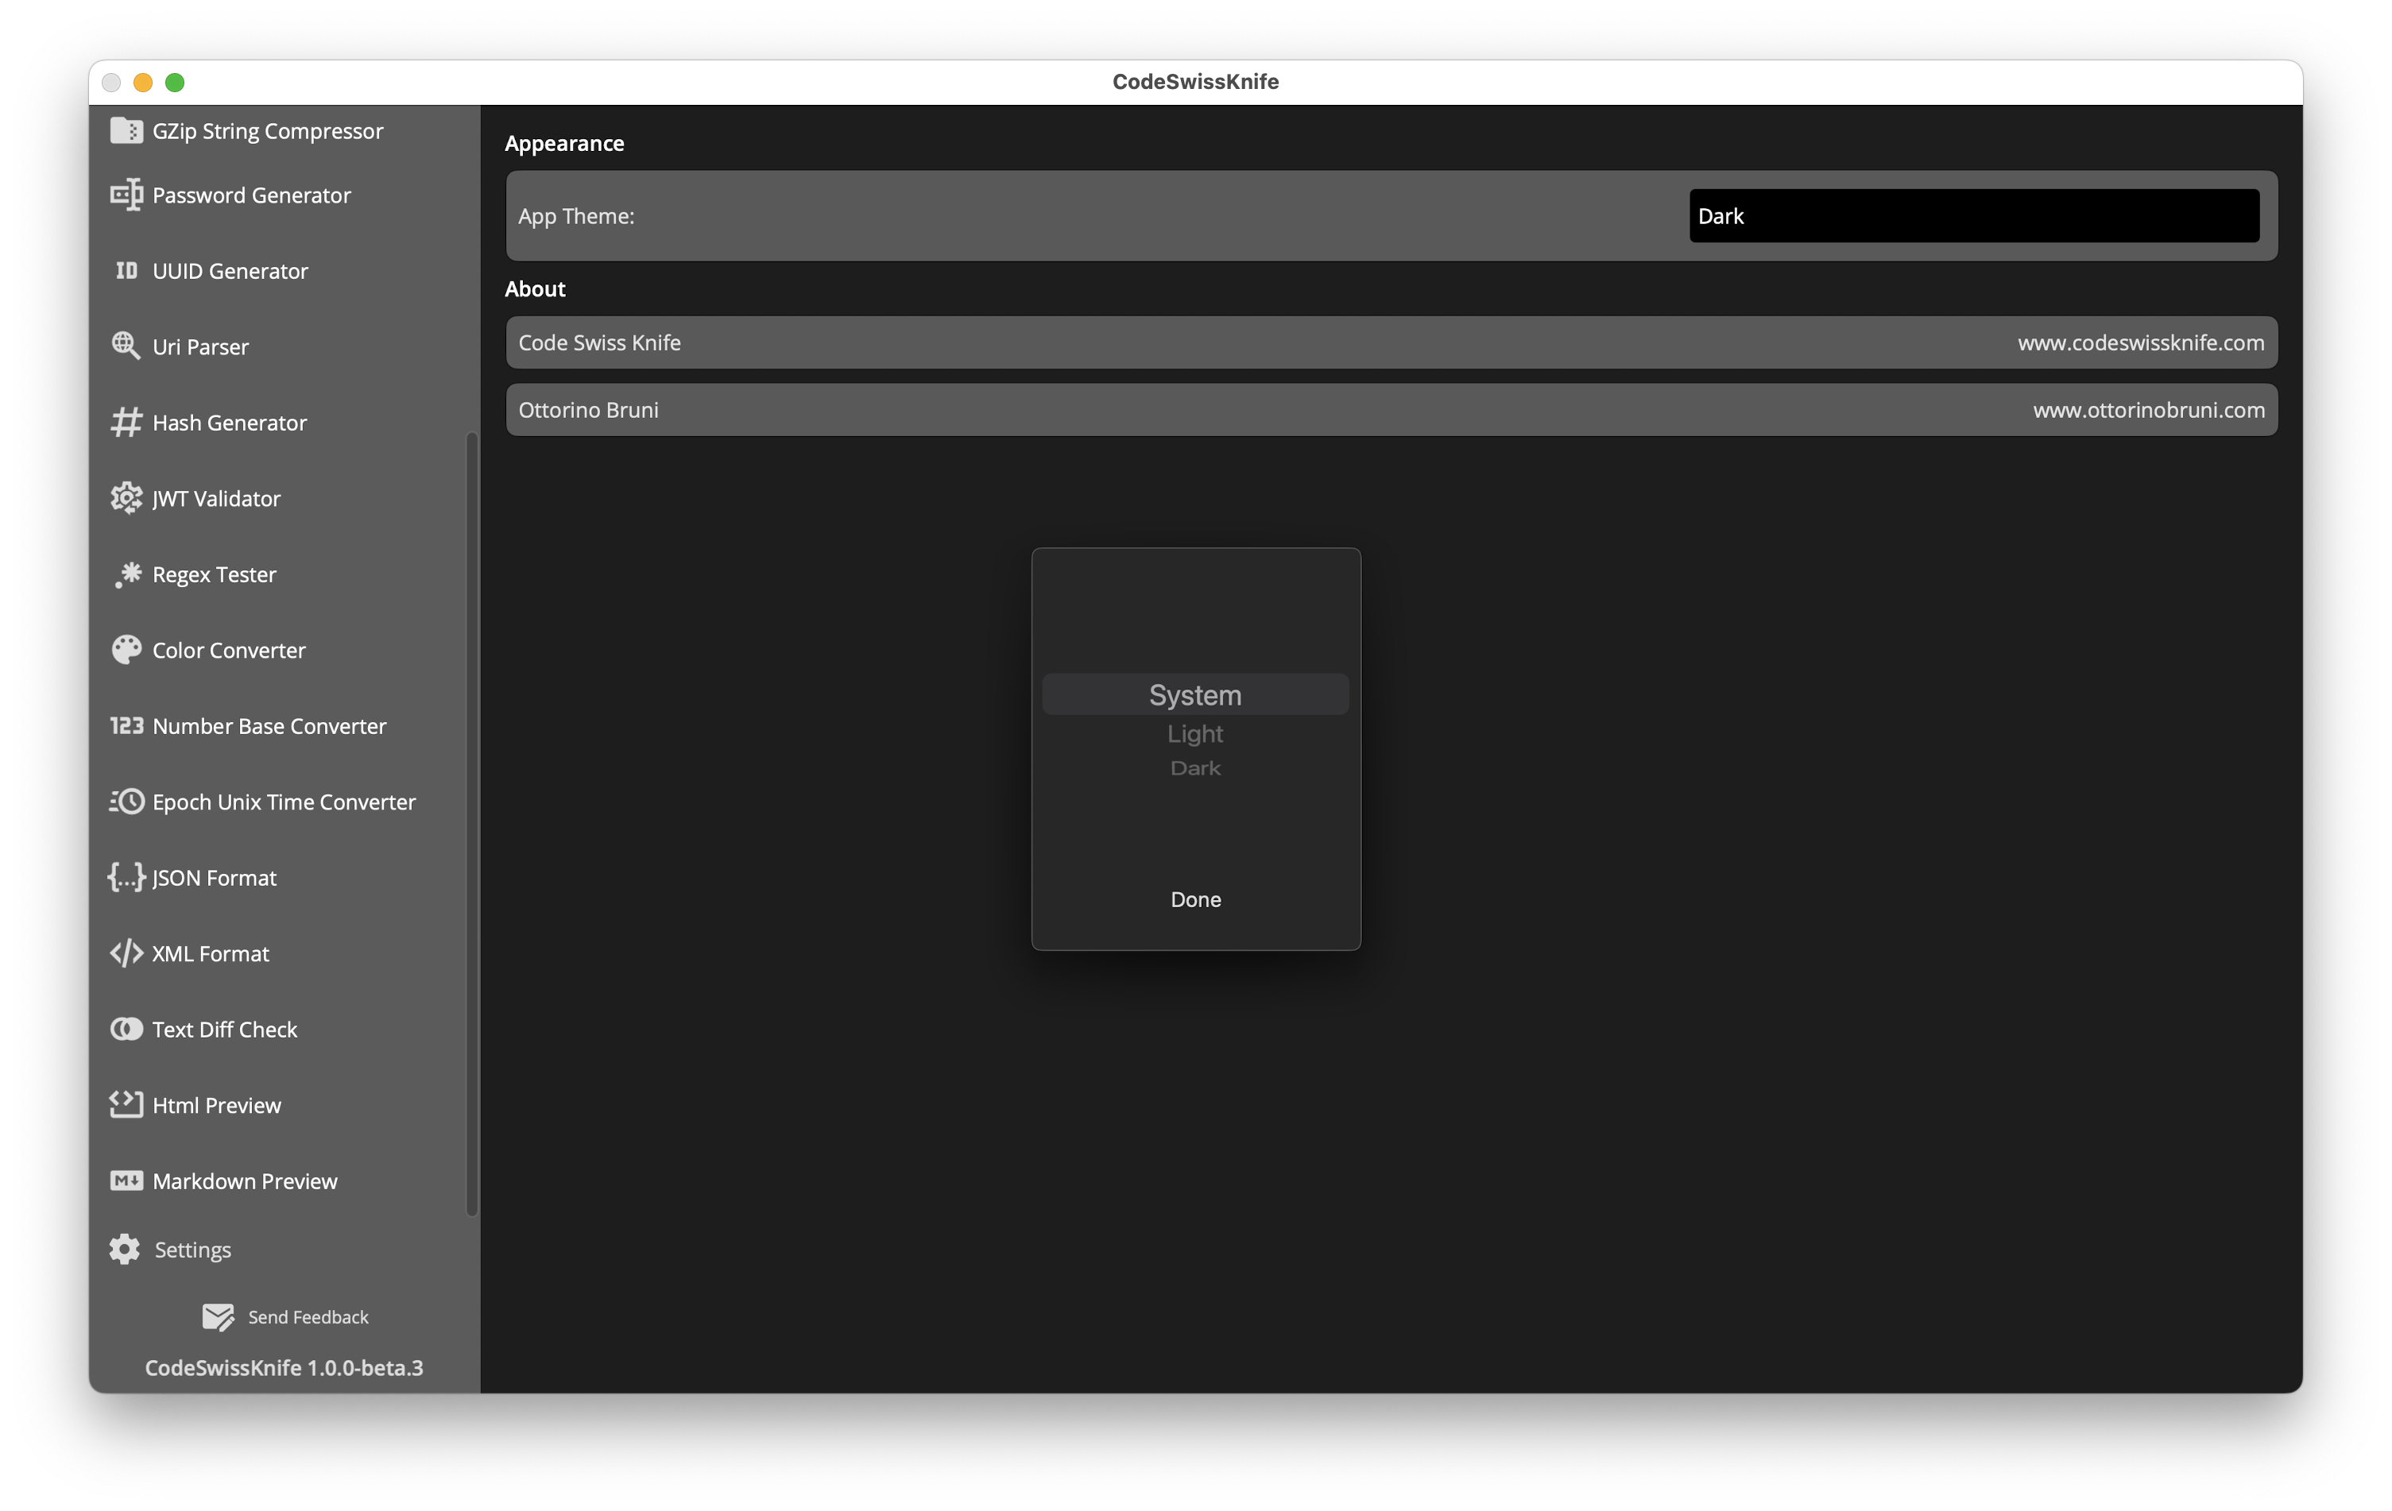Image resolution: width=2392 pixels, height=1511 pixels.
Task: Click the UUID Generator ID icon
Action: click(x=126, y=270)
